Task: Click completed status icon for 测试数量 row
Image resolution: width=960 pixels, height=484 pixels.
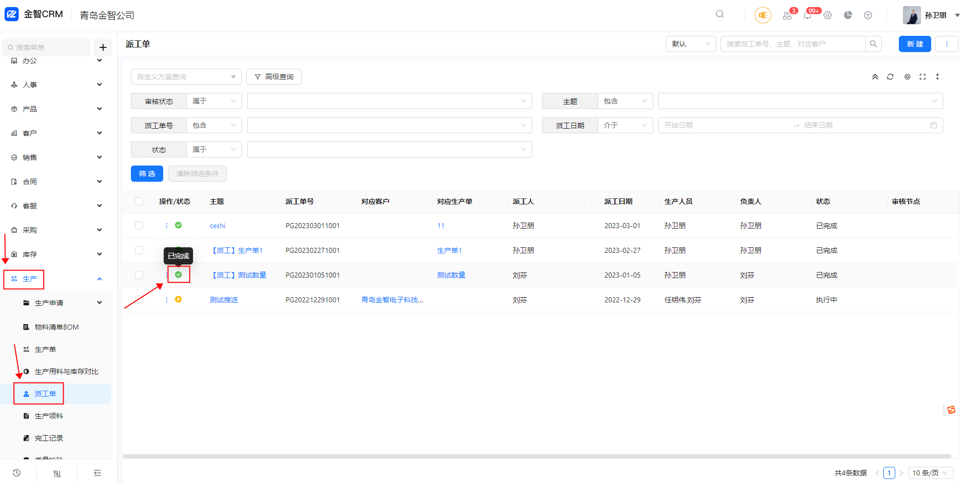Action: 178,275
